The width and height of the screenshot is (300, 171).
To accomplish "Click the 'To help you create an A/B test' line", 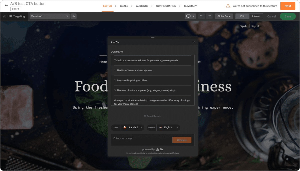I will [x=146, y=60].
